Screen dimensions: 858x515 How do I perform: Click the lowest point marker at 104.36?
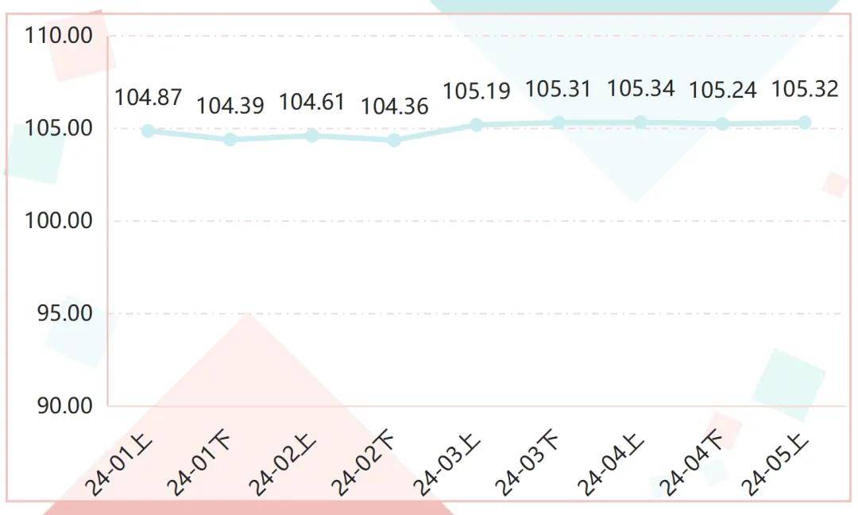coord(394,140)
